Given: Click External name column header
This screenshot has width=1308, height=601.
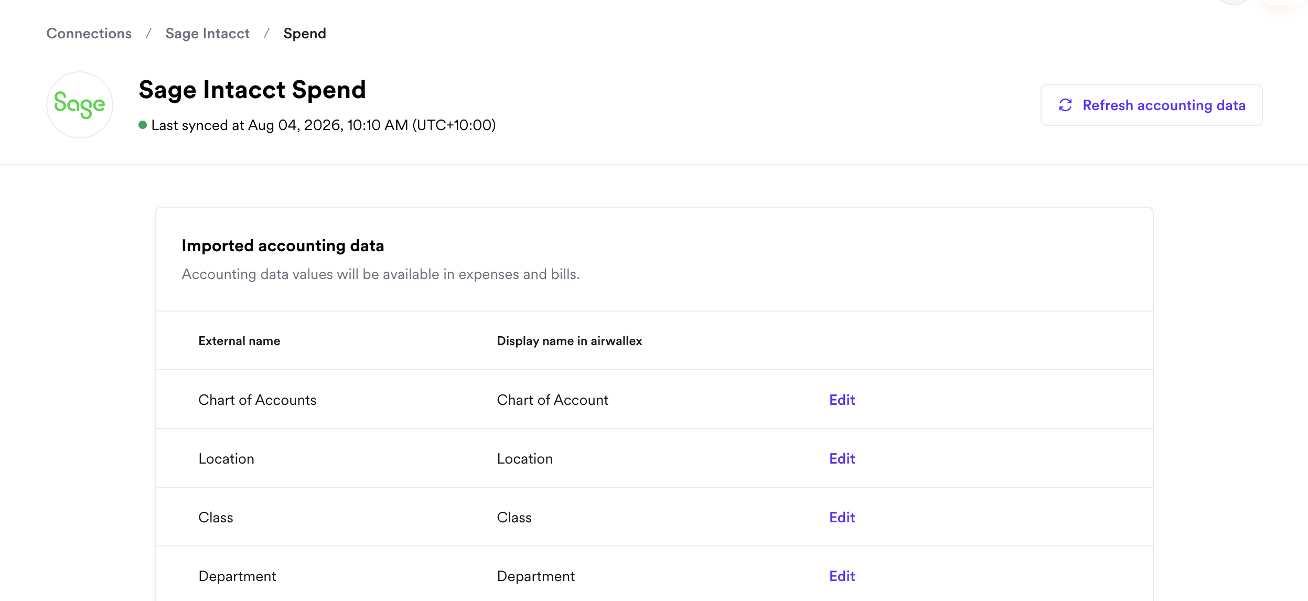Looking at the screenshot, I should (239, 341).
